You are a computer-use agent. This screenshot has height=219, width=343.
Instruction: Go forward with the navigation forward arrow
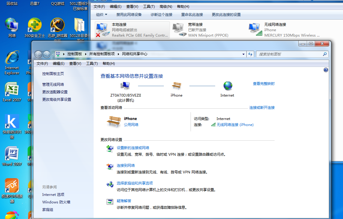coord(47,54)
